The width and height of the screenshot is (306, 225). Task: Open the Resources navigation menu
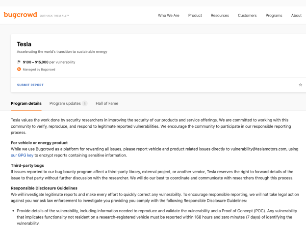point(220,15)
